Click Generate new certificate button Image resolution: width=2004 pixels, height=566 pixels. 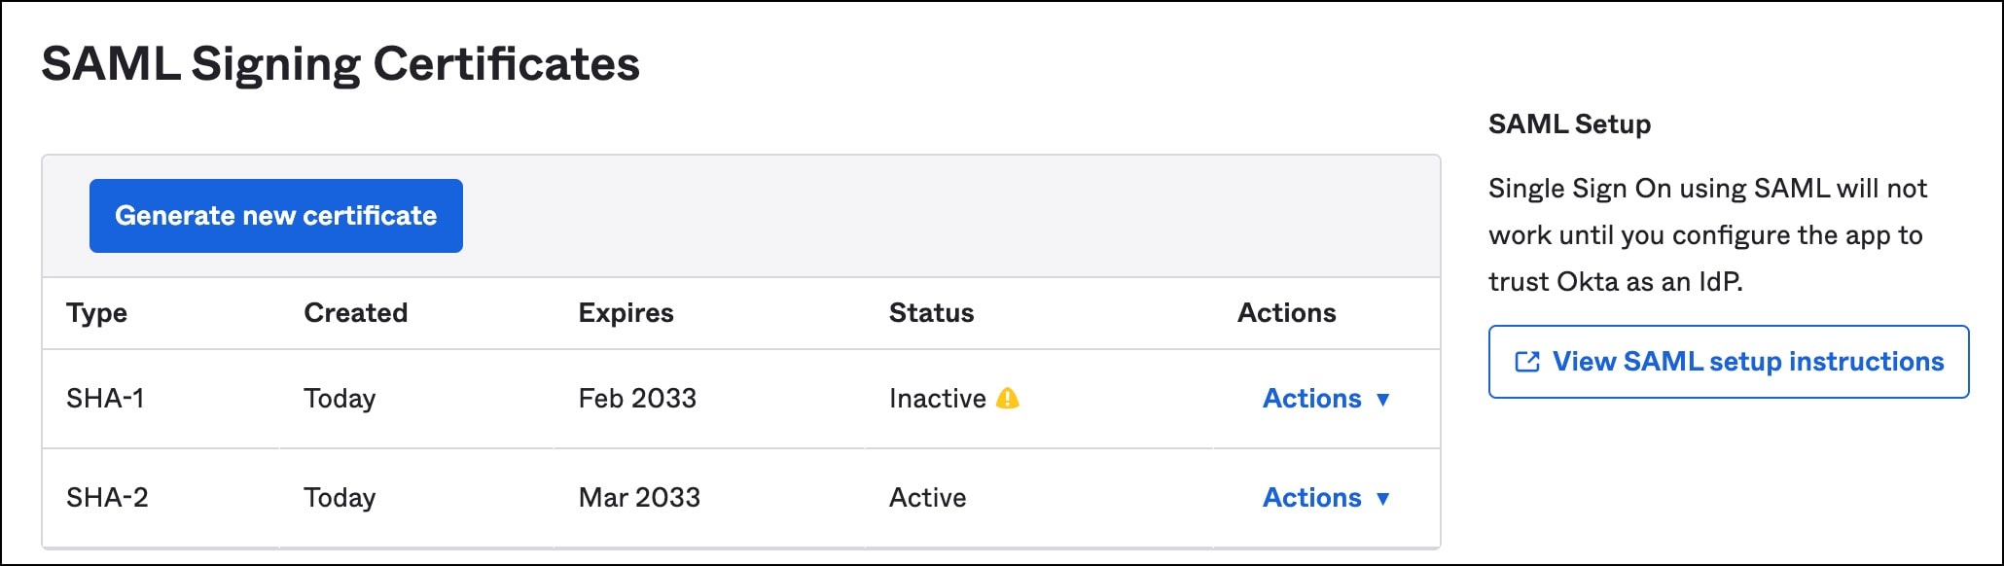(276, 216)
